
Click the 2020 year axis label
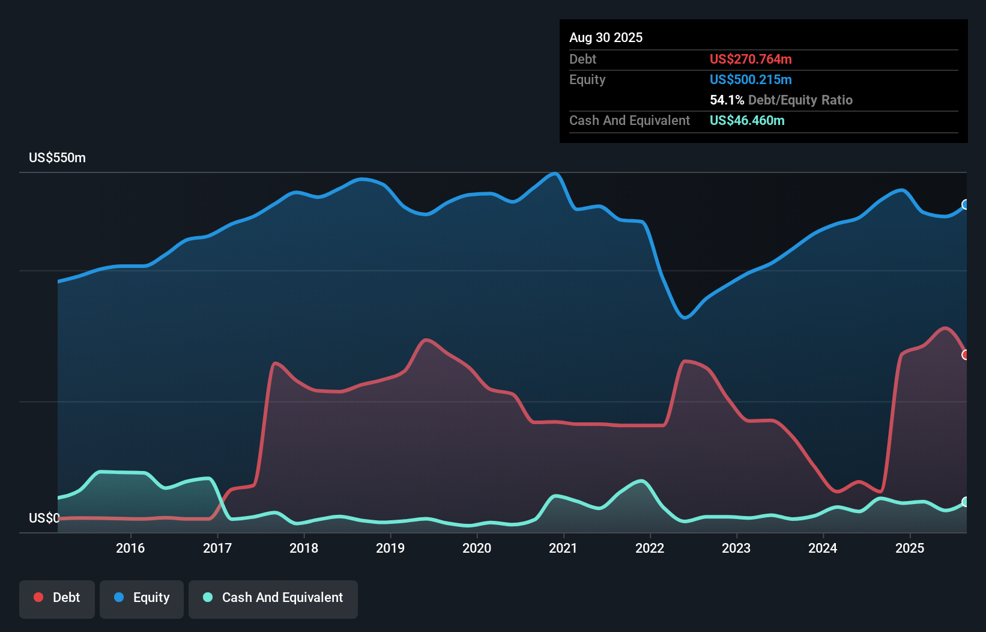477,548
